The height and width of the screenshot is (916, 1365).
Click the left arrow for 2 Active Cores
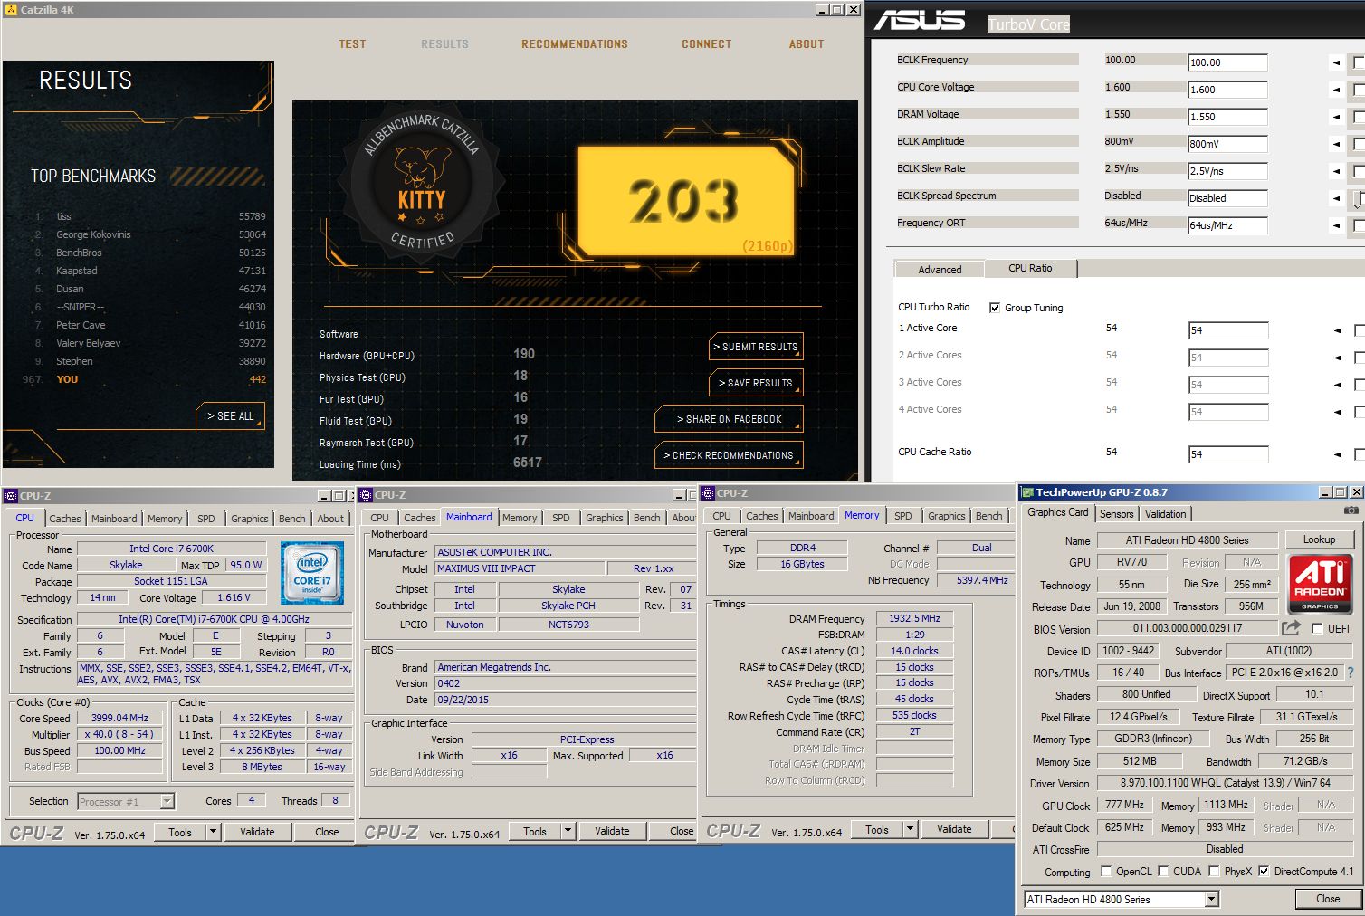1336,358
